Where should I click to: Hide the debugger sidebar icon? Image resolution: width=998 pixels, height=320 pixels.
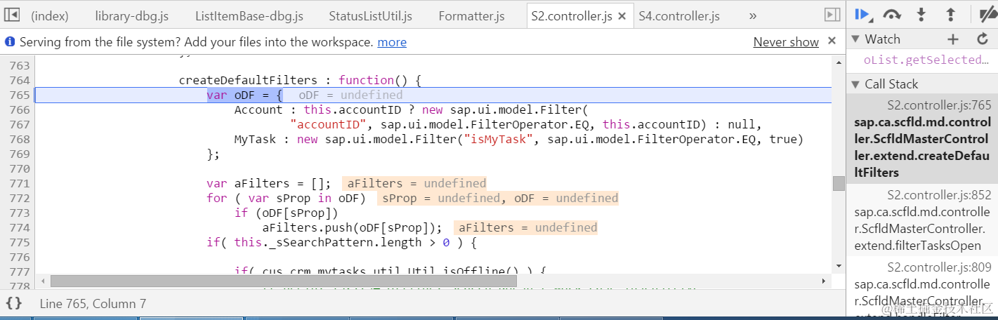tap(832, 15)
